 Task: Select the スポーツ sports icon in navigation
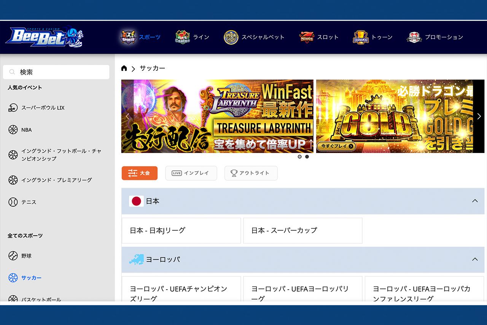point(129,37)
